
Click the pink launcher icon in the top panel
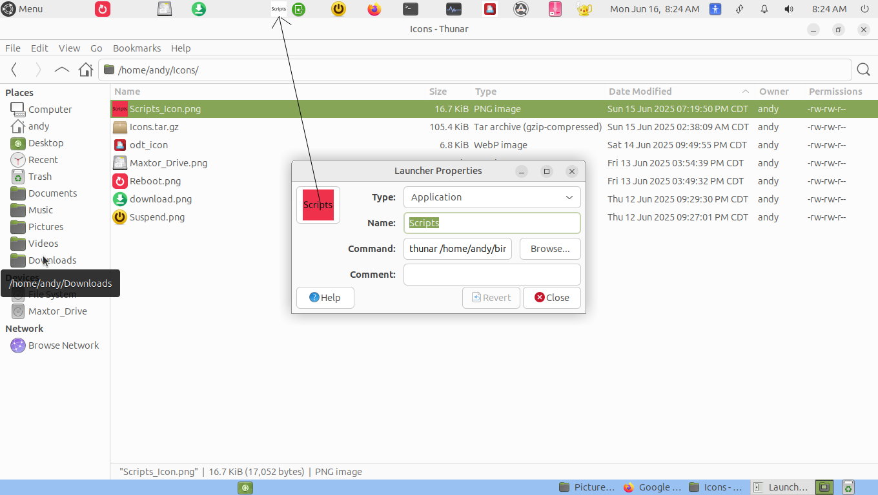coord(555,9)
